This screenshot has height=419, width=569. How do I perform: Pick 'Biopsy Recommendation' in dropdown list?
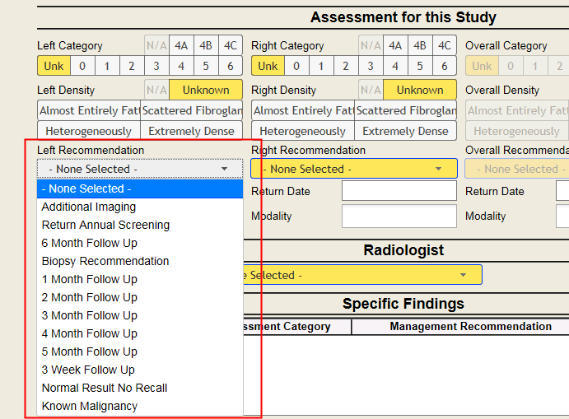tap(105, 261)
